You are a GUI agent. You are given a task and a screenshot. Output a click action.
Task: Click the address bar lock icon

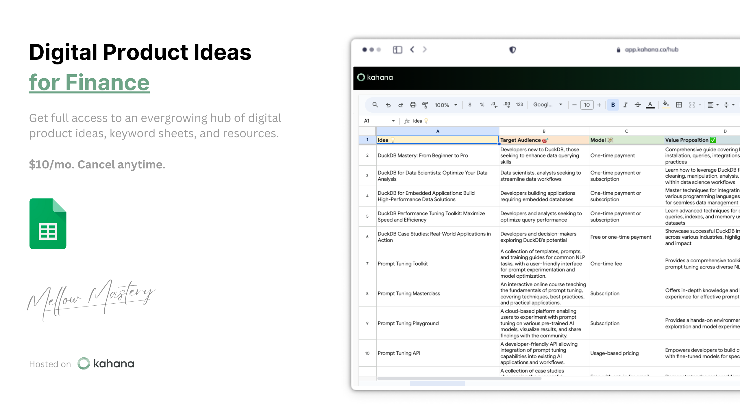click(x=618, y=50)
